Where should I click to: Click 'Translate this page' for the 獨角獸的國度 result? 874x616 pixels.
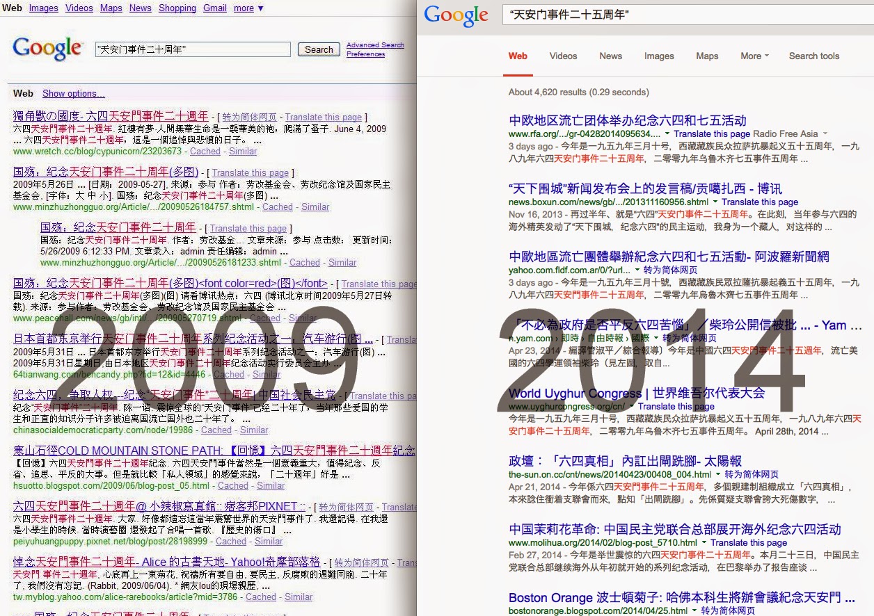click(323, 117)
